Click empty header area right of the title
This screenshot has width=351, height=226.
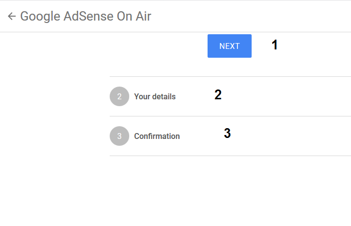point(255,16)
